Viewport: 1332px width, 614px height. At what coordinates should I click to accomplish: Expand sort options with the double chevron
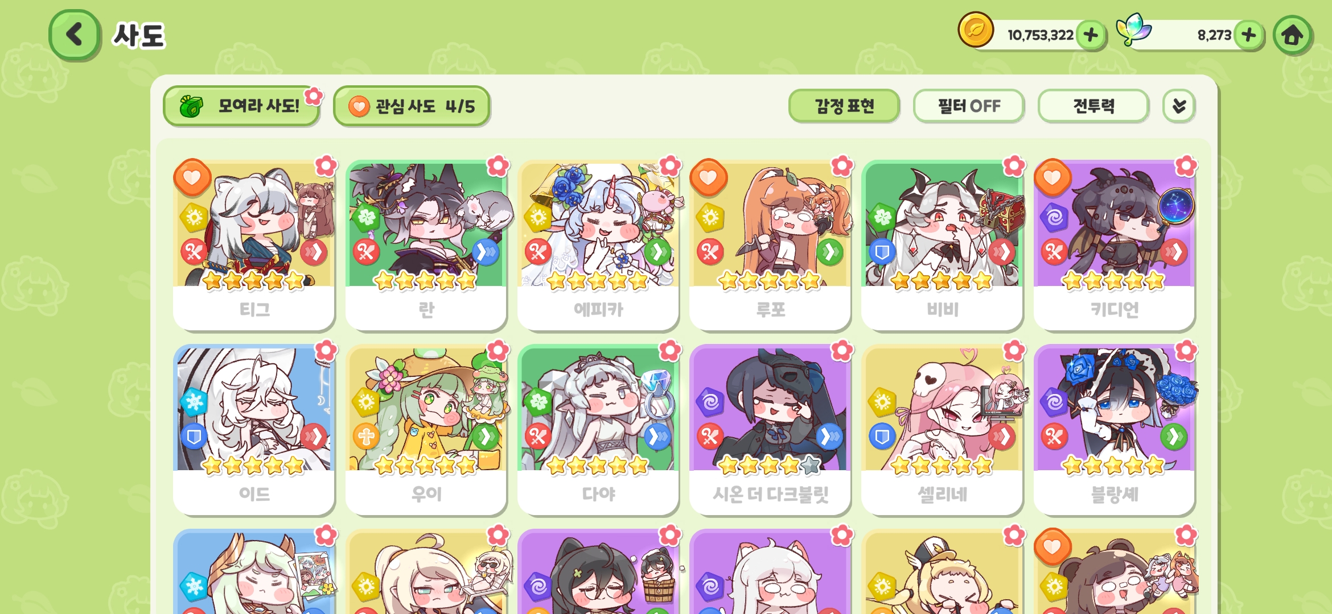pos(1179,106)
